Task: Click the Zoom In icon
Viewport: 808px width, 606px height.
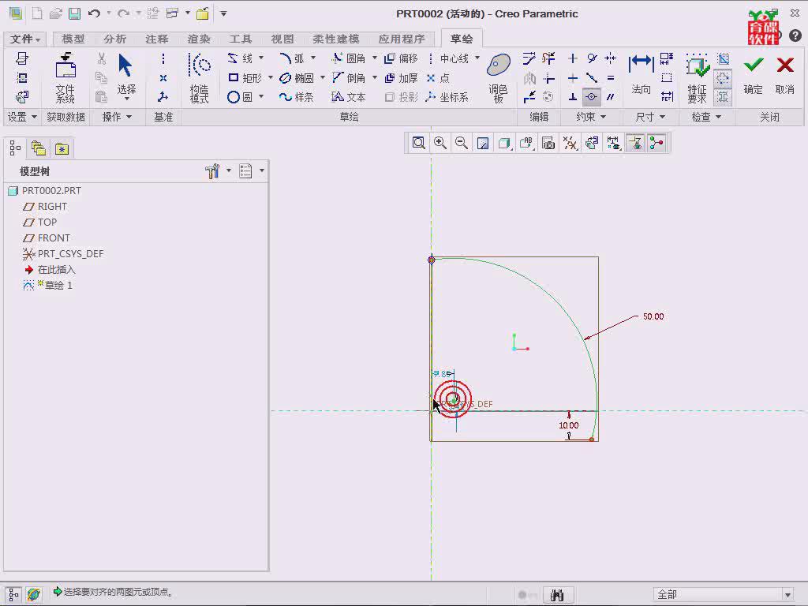Action: (440, 143)
